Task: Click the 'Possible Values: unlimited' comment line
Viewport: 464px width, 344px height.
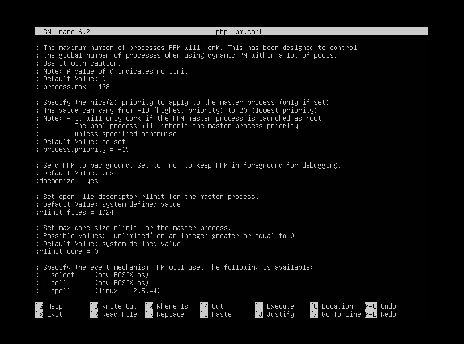Action: point(165,236)
